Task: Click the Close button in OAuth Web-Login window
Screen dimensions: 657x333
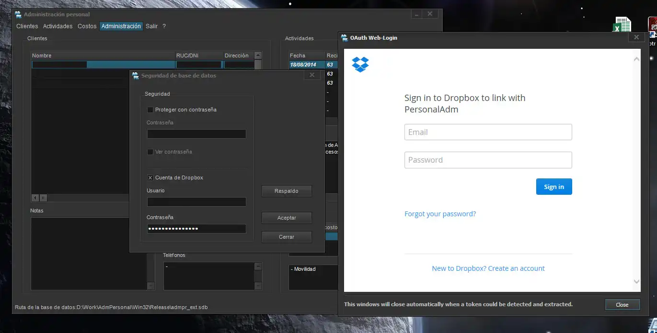Action: (x=622, y=305)
